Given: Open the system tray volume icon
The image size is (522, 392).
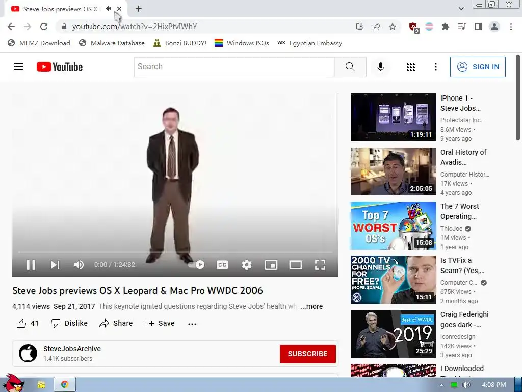Looking at the screenshot, I should coord(466,385).
